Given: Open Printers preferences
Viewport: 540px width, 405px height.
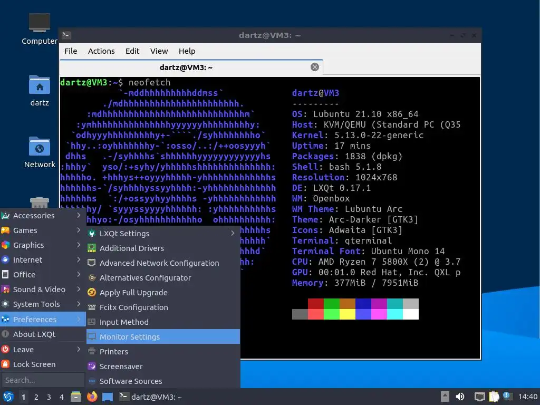Looking at the screenshot, I should point(163,352).
